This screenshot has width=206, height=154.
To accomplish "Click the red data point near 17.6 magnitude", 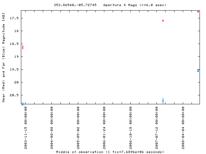I will click(x=163, y=21).
